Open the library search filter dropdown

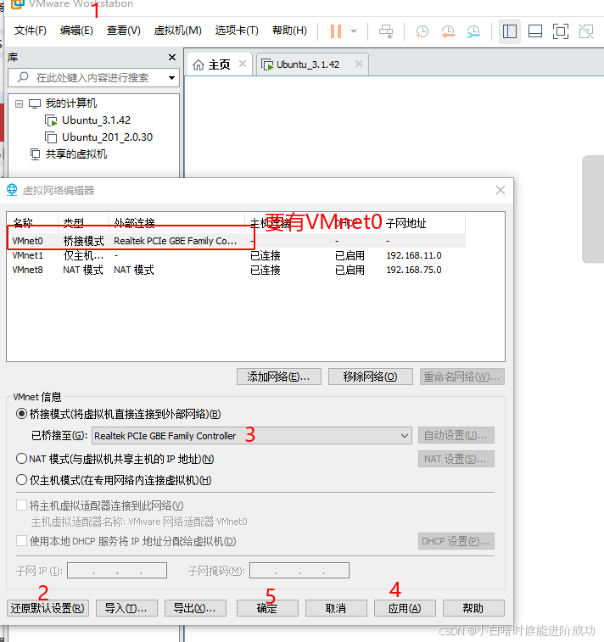(171, 78)
